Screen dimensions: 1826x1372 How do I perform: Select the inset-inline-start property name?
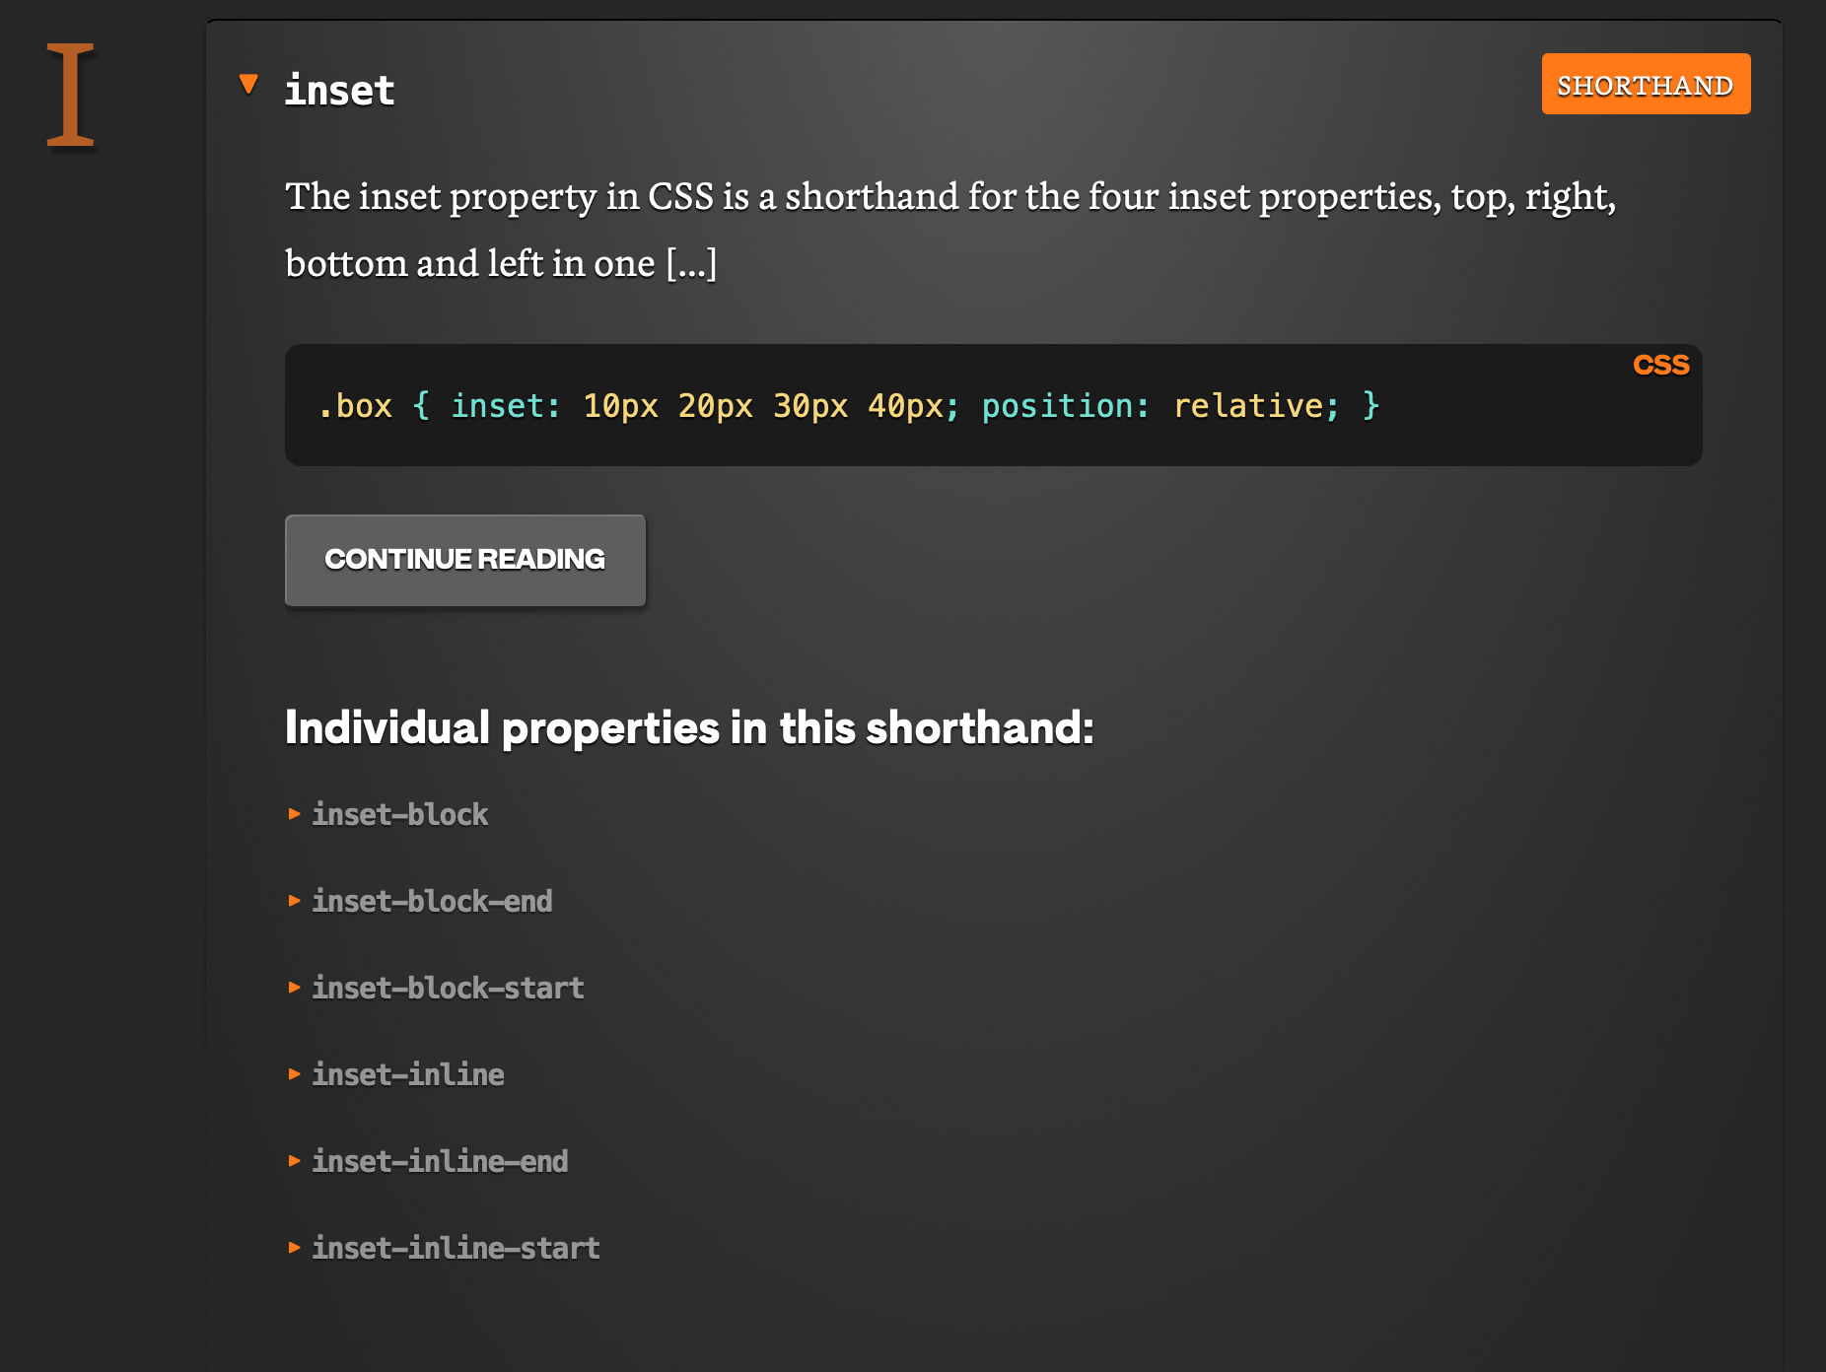pyautogui.click(x=456, y=1249)
